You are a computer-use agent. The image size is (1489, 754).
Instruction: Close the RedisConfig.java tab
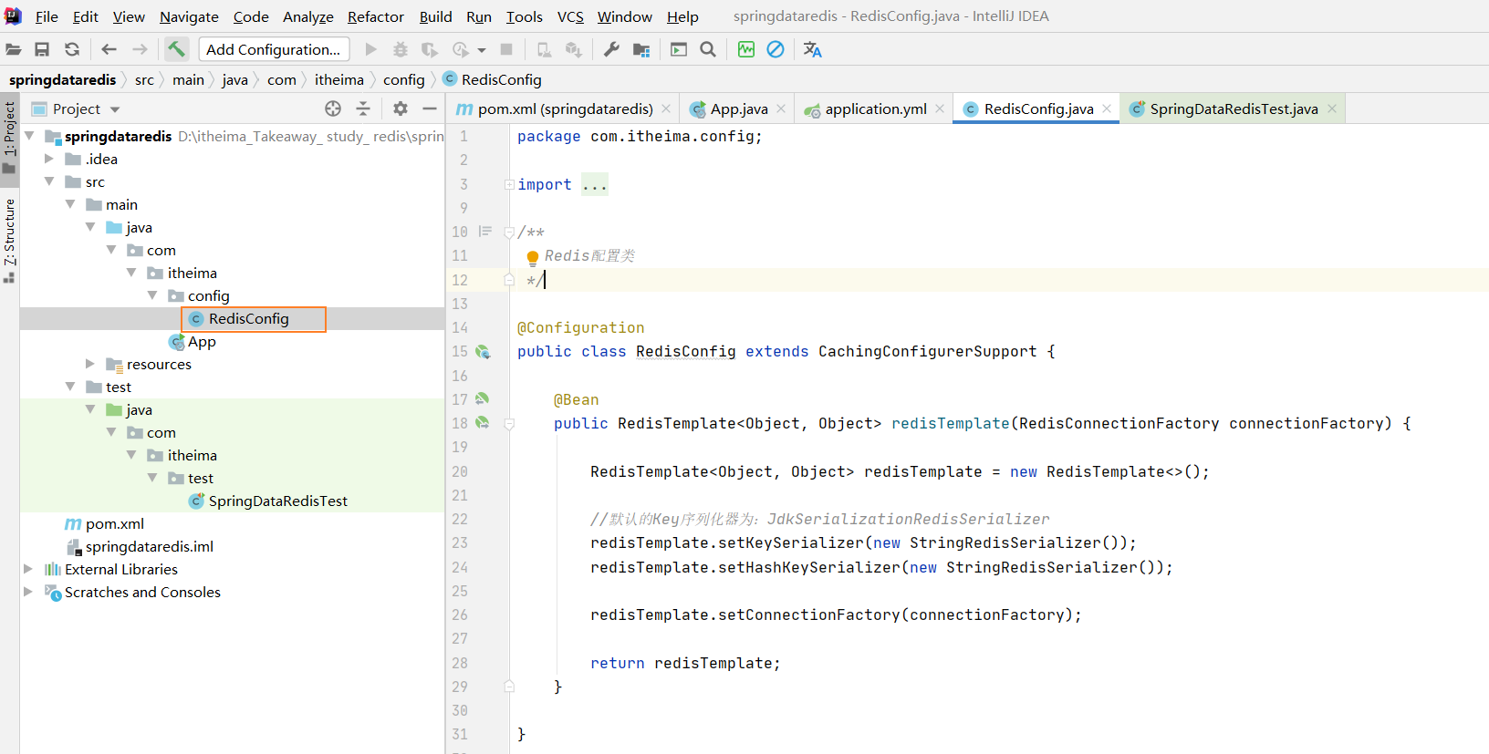(x=1107, y=108)
